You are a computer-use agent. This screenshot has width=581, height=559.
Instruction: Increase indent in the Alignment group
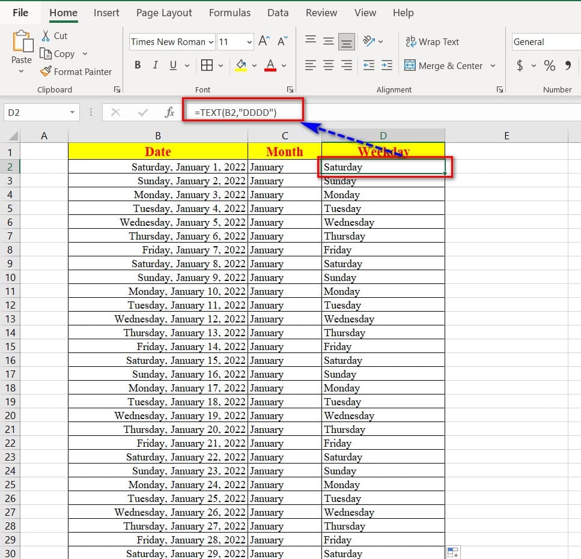387,65
